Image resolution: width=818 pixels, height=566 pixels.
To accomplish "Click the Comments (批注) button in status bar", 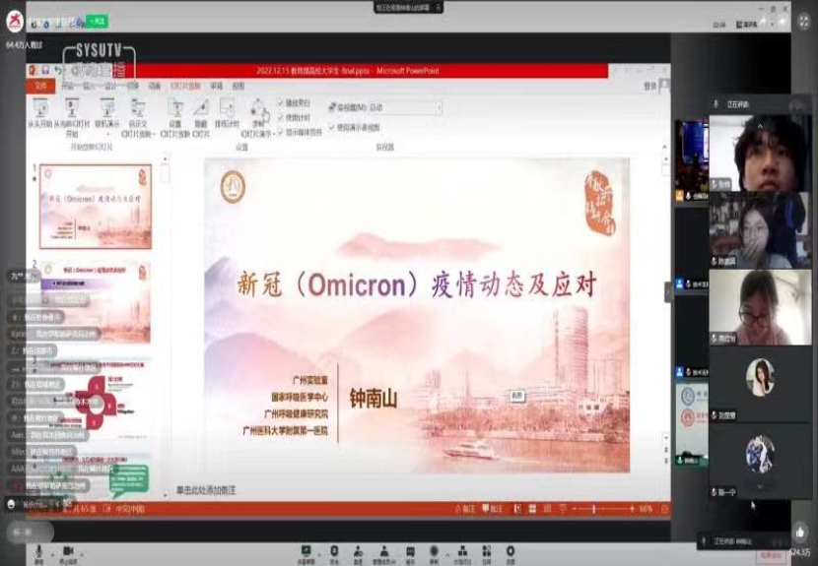I will point(493,509).
